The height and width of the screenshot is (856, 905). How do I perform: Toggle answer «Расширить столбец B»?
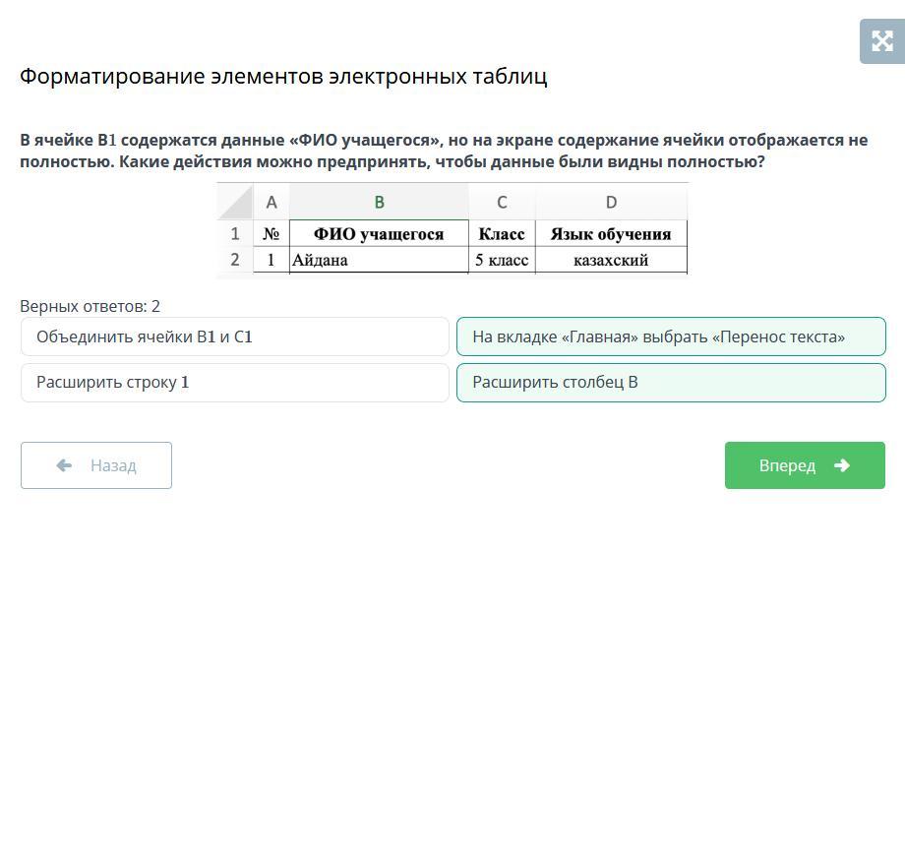click(x=670, y=383)
